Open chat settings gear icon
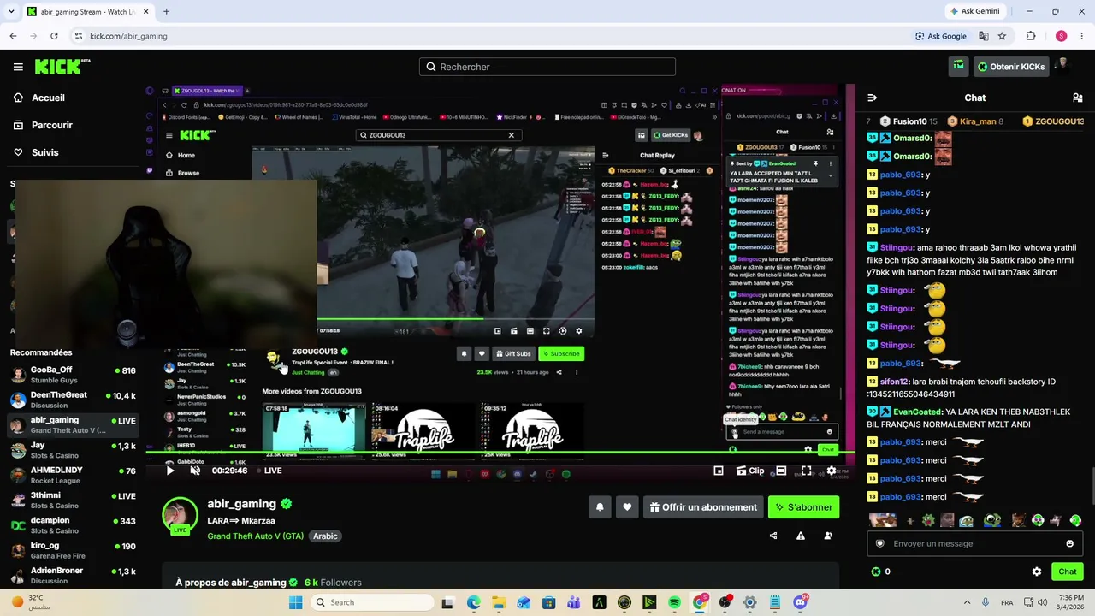The height and width of the screenshot is (616, 1095). click(1037, 572)
